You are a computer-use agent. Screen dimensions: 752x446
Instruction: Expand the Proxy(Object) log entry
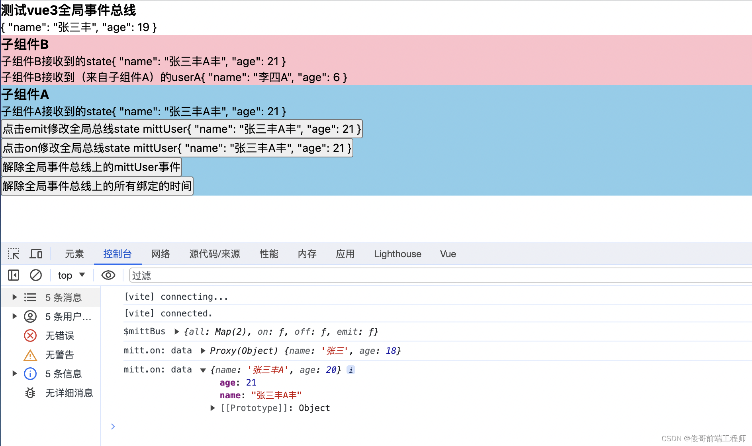click(x=203, y=351)
